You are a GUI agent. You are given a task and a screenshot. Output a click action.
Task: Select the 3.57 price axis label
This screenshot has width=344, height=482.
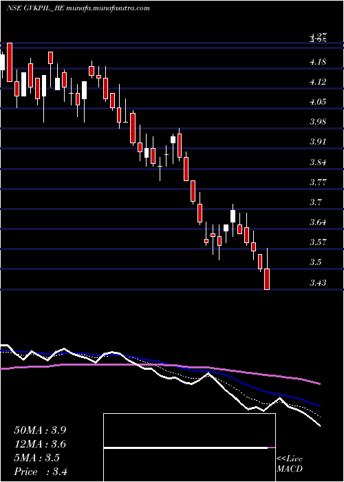318,242
